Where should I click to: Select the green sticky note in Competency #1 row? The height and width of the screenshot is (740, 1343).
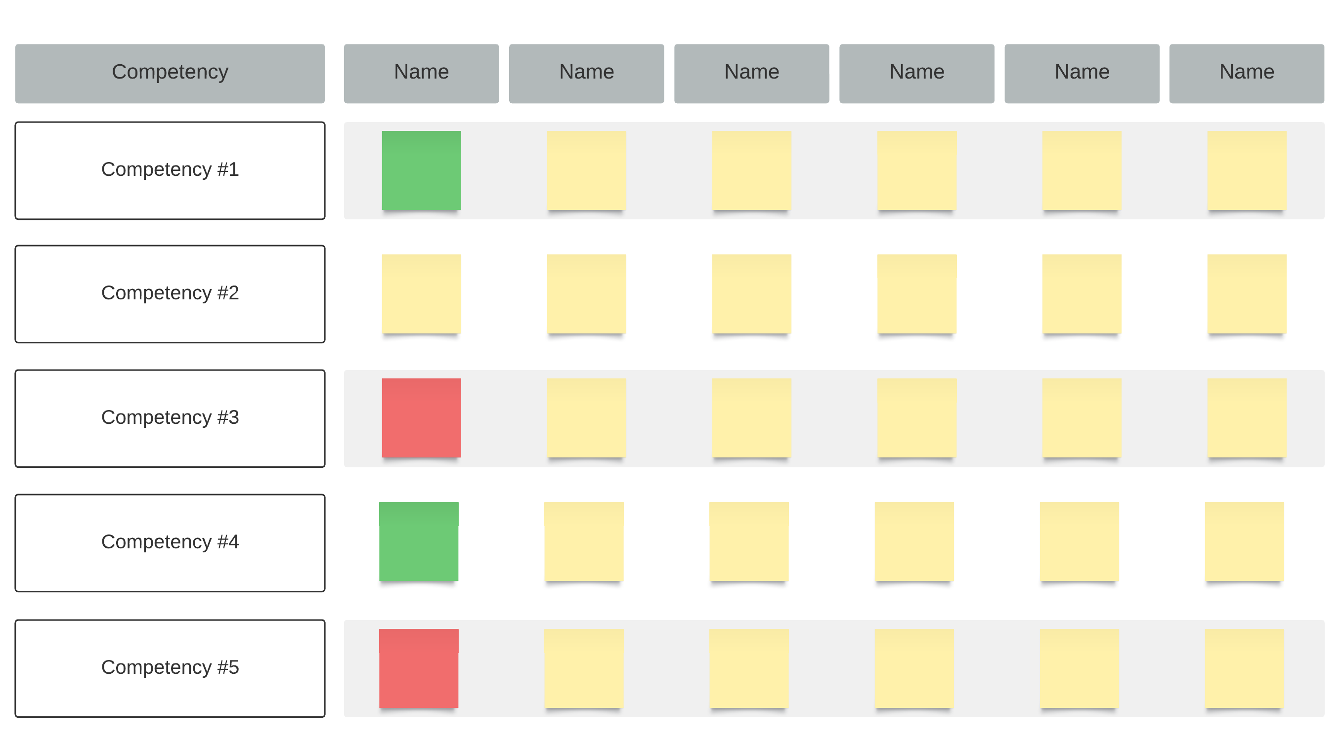(421, 170)
